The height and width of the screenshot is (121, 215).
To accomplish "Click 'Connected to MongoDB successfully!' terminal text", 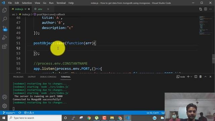I will tap(37, 99).
